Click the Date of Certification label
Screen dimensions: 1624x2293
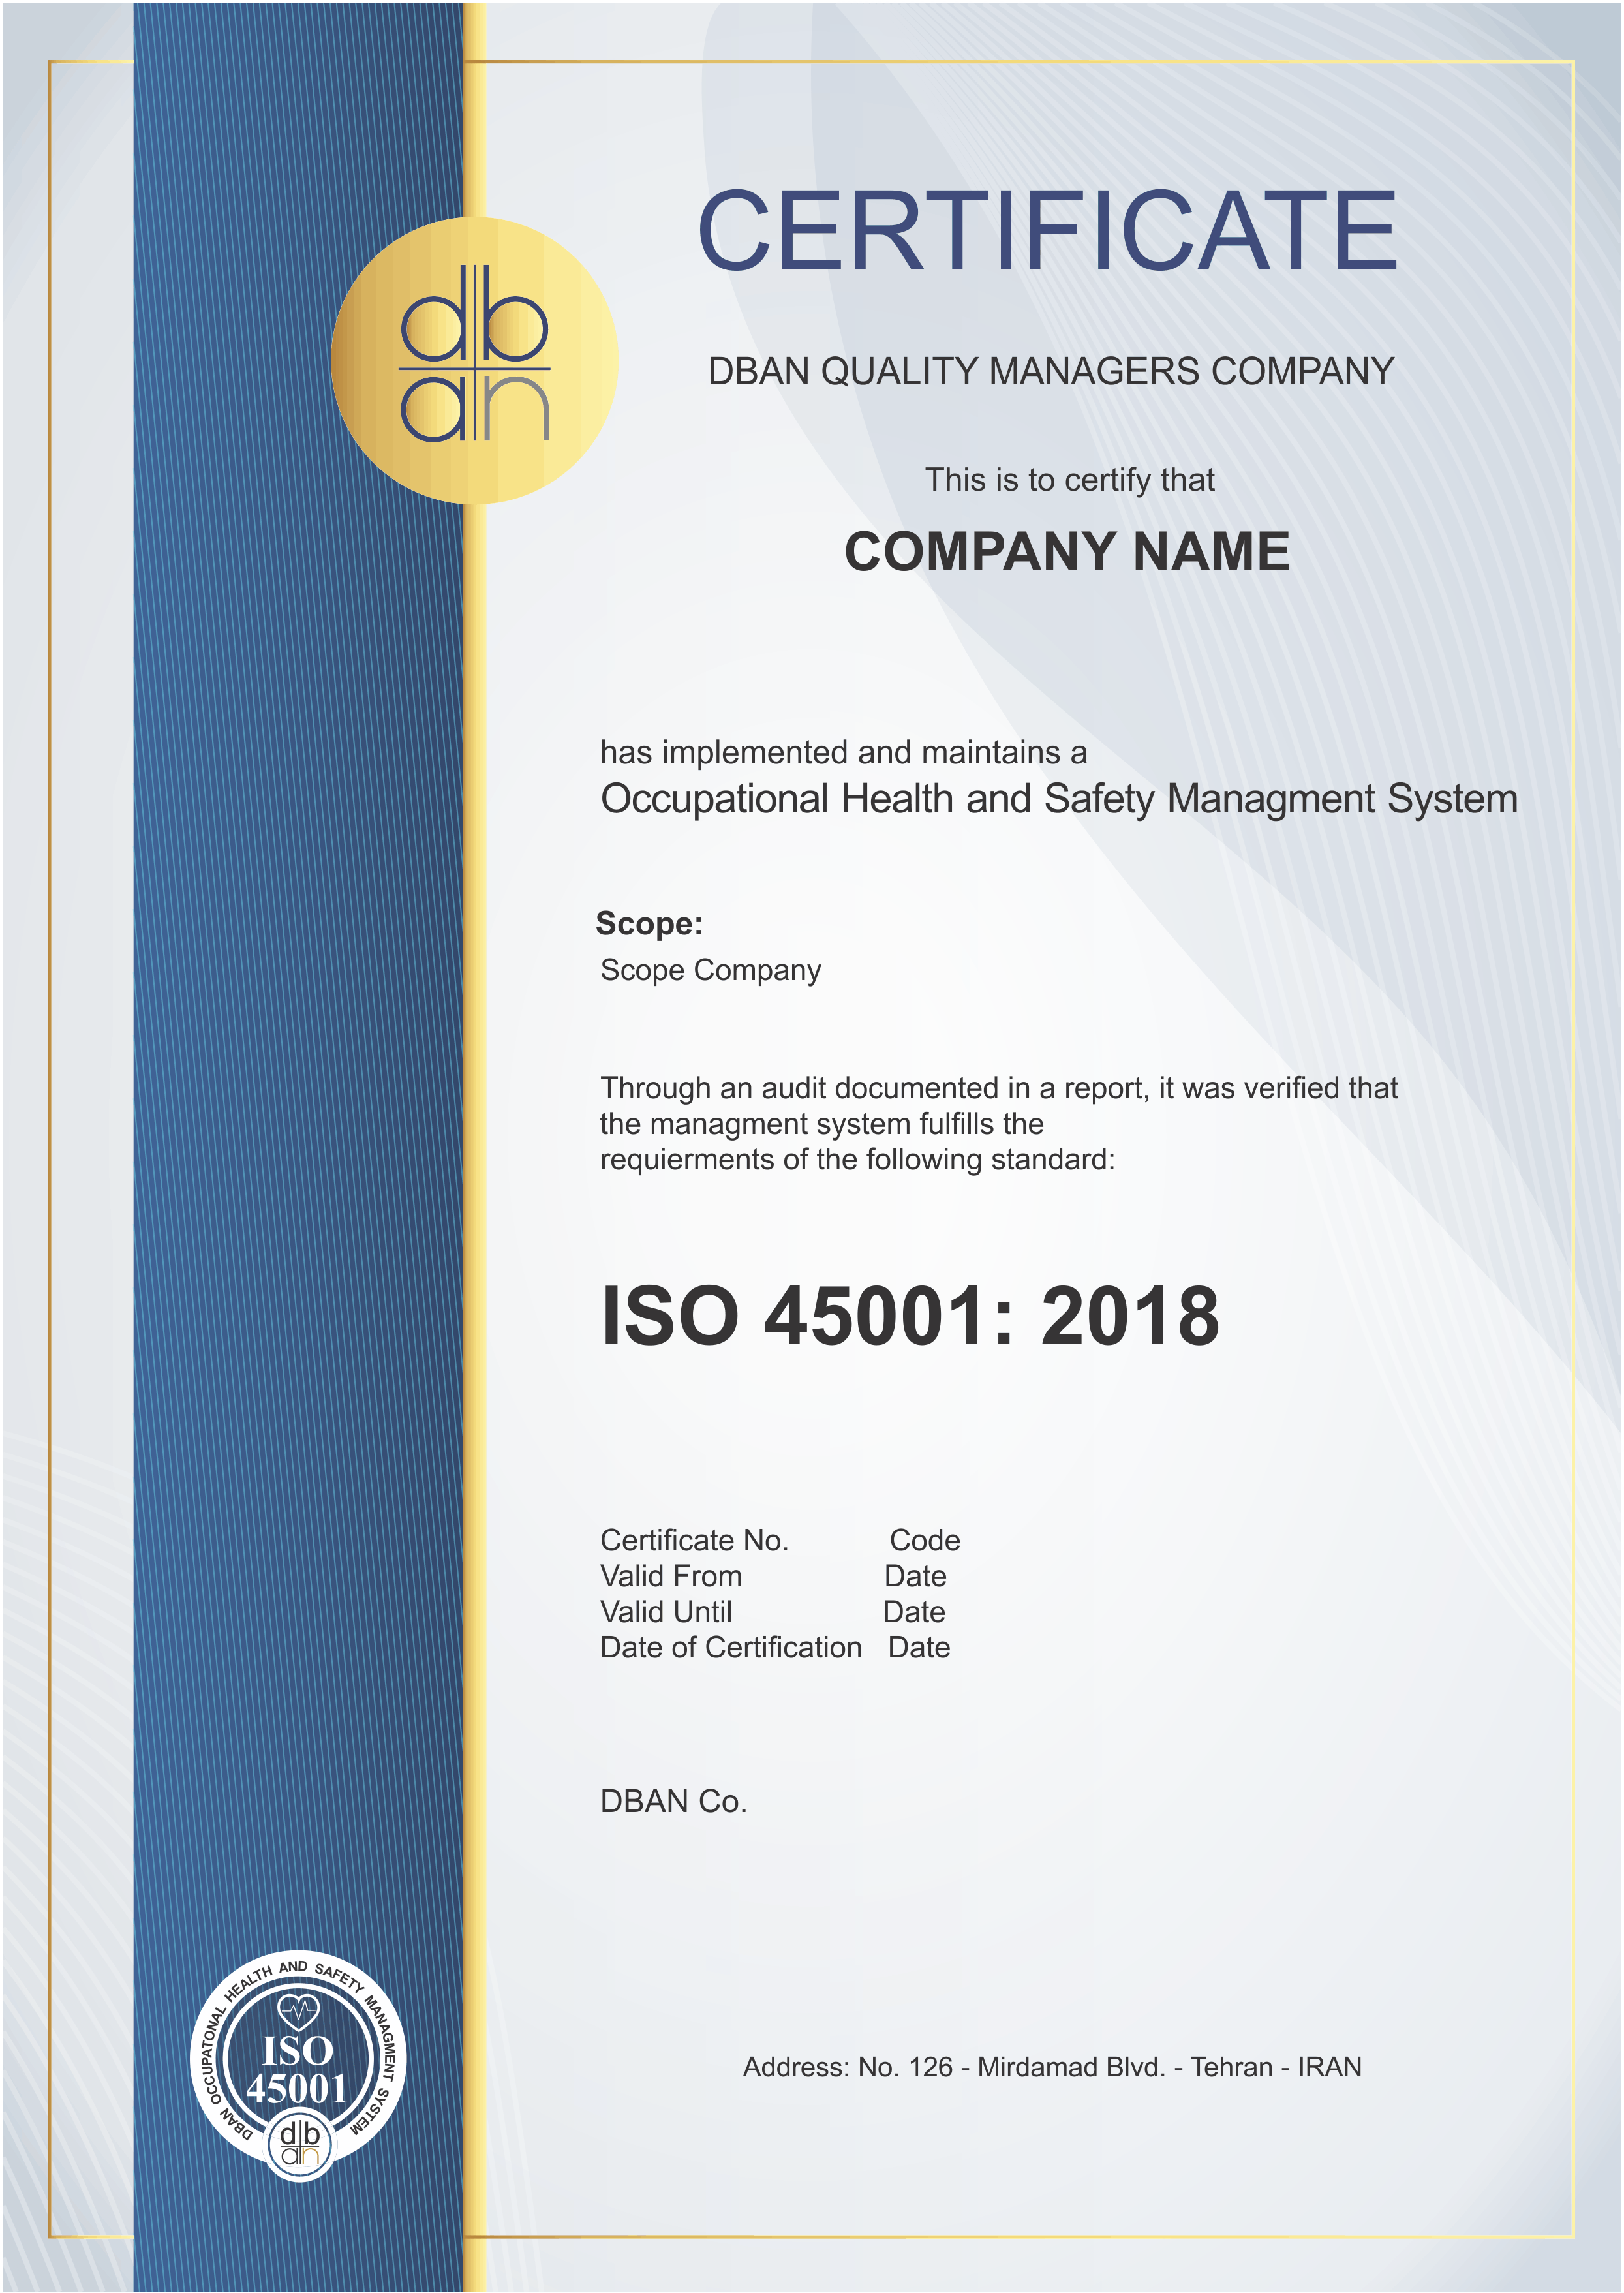coord(731,1648)
